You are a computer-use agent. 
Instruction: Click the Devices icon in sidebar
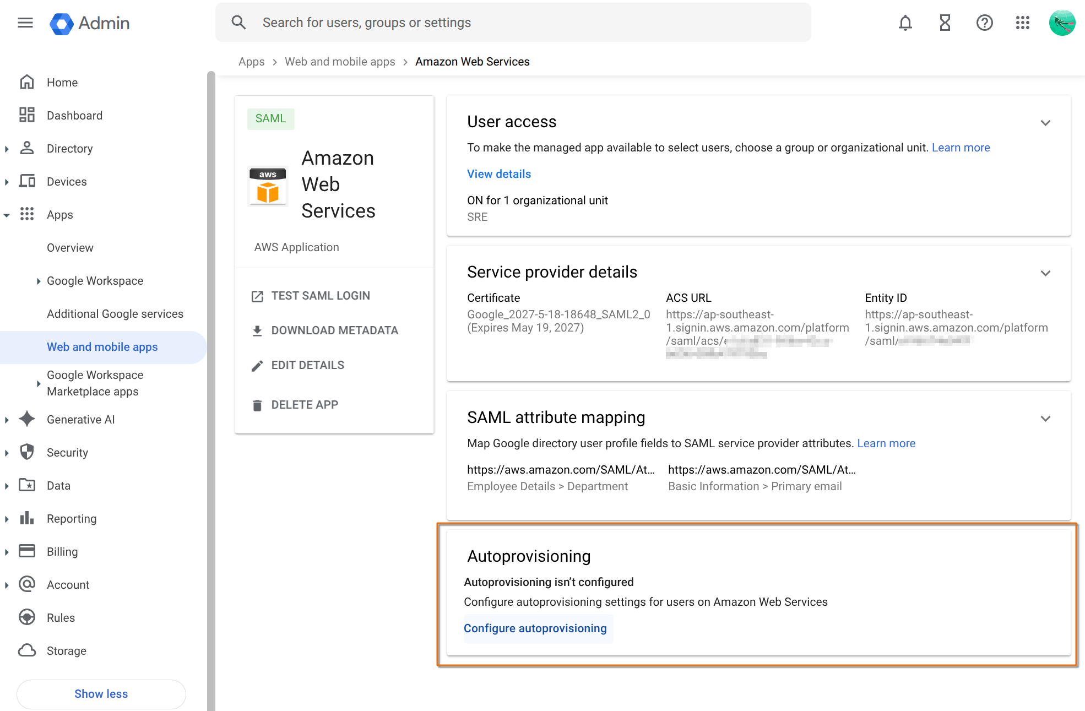[x=27, y=181]
